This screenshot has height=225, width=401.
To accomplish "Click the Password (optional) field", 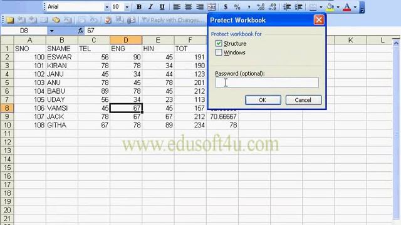I will click(x=267, y=82).
